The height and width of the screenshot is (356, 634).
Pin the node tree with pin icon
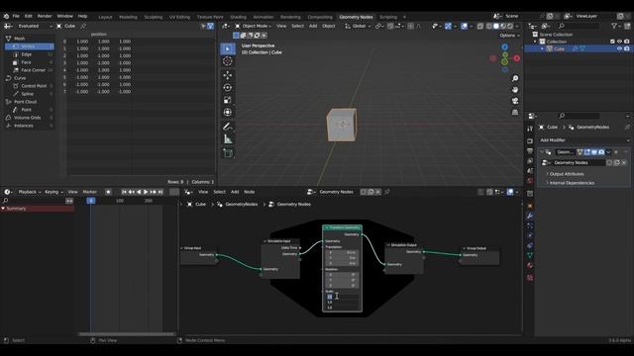(x=387, y=192)
